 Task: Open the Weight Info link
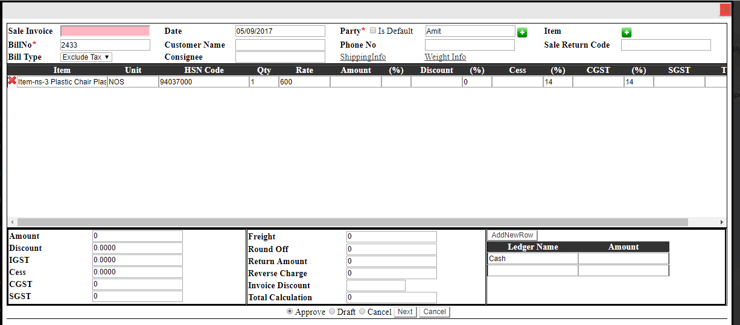[445, 57]
